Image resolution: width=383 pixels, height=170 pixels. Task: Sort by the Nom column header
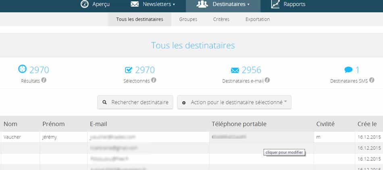(x=10, y=124)
